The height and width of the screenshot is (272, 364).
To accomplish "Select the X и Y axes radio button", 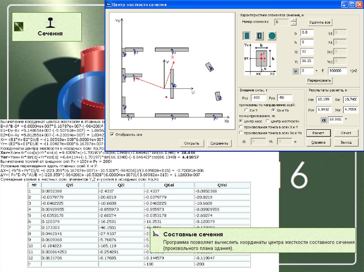I will tap(246, 110).
